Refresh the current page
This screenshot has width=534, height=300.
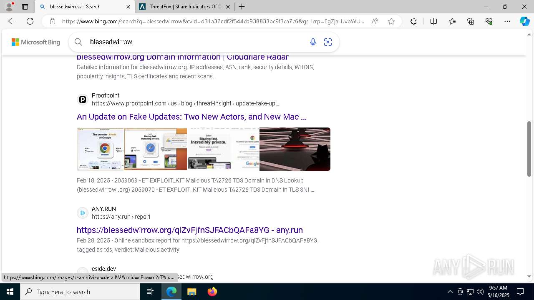coord(30,21)
